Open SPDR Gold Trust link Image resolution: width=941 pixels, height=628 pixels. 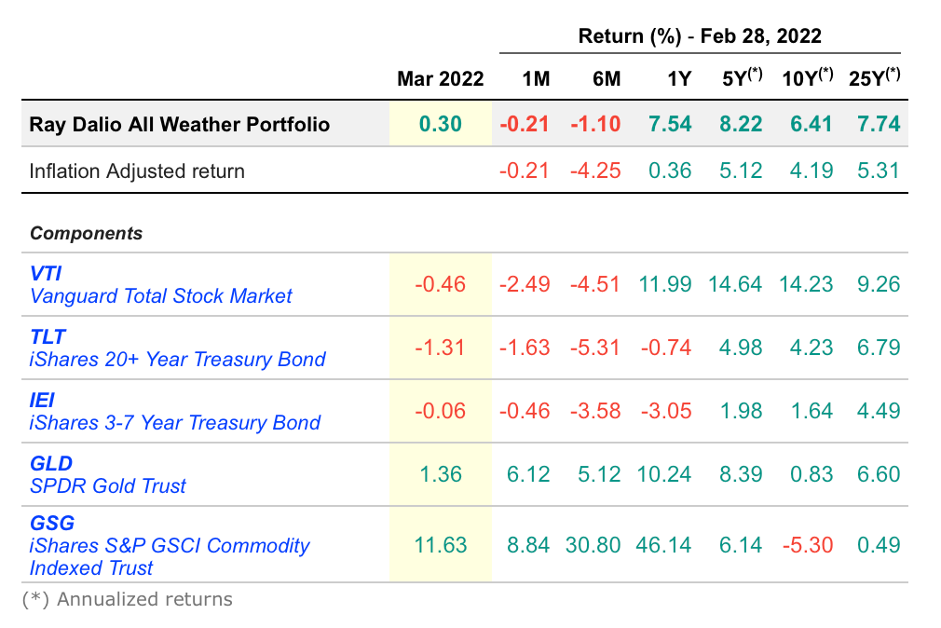108,485
